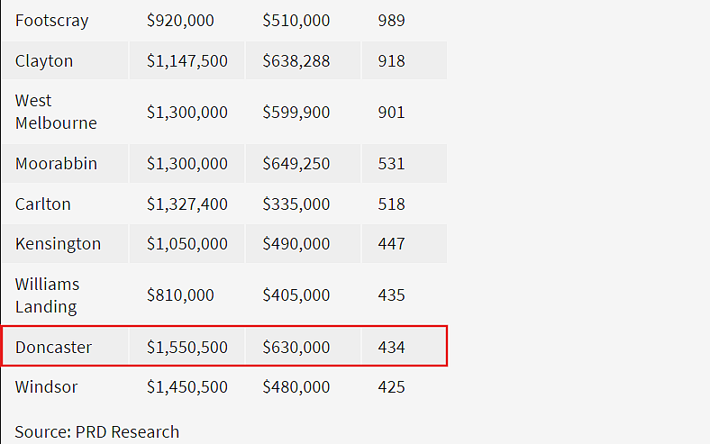Select Windsor value $480,000

pos(296,387)
